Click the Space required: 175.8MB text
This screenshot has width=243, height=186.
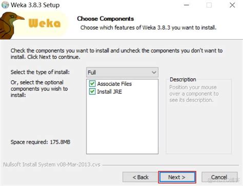tap(40, 142)
